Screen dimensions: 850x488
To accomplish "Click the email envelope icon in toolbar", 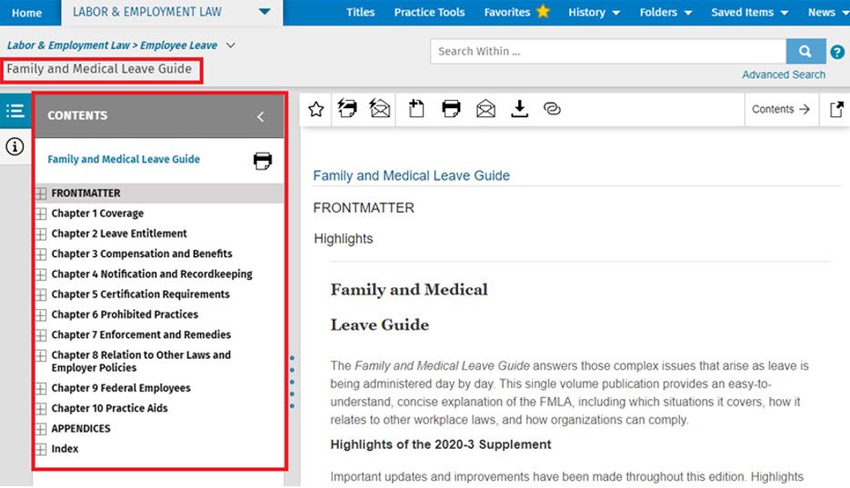I will tap(485, 109).
